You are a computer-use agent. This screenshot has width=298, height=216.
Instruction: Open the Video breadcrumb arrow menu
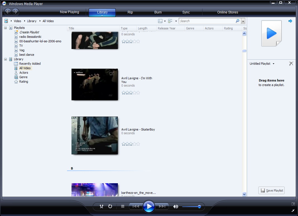11,21
